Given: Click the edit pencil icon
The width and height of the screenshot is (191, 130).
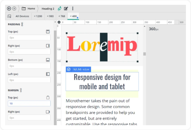Looking at the screenshot, I should [66, 8].
